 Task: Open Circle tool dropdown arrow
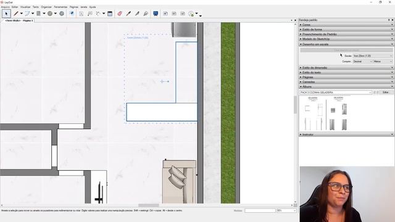click(56, 14)
